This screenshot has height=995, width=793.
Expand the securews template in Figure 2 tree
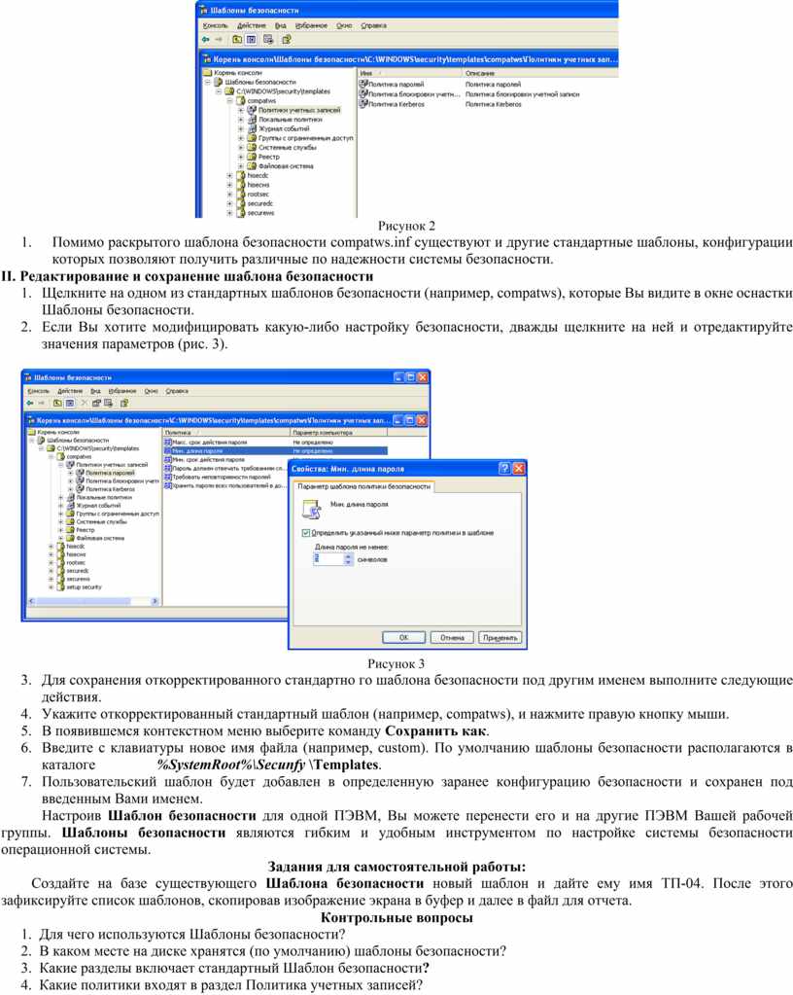pos(230,213)
